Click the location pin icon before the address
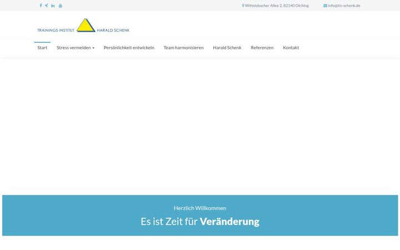The image size is (400, 250). coord(243,6)
